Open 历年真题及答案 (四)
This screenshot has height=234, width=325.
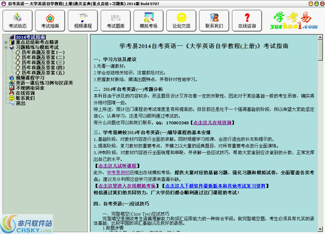click(43, 68)
